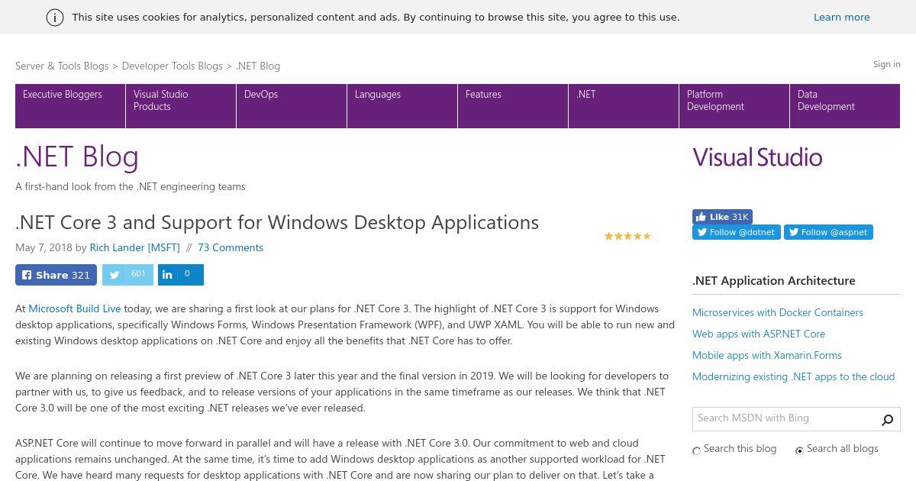Open the Data Development menu
Viewport: 916px width, 481px height.
coord(845,106)
